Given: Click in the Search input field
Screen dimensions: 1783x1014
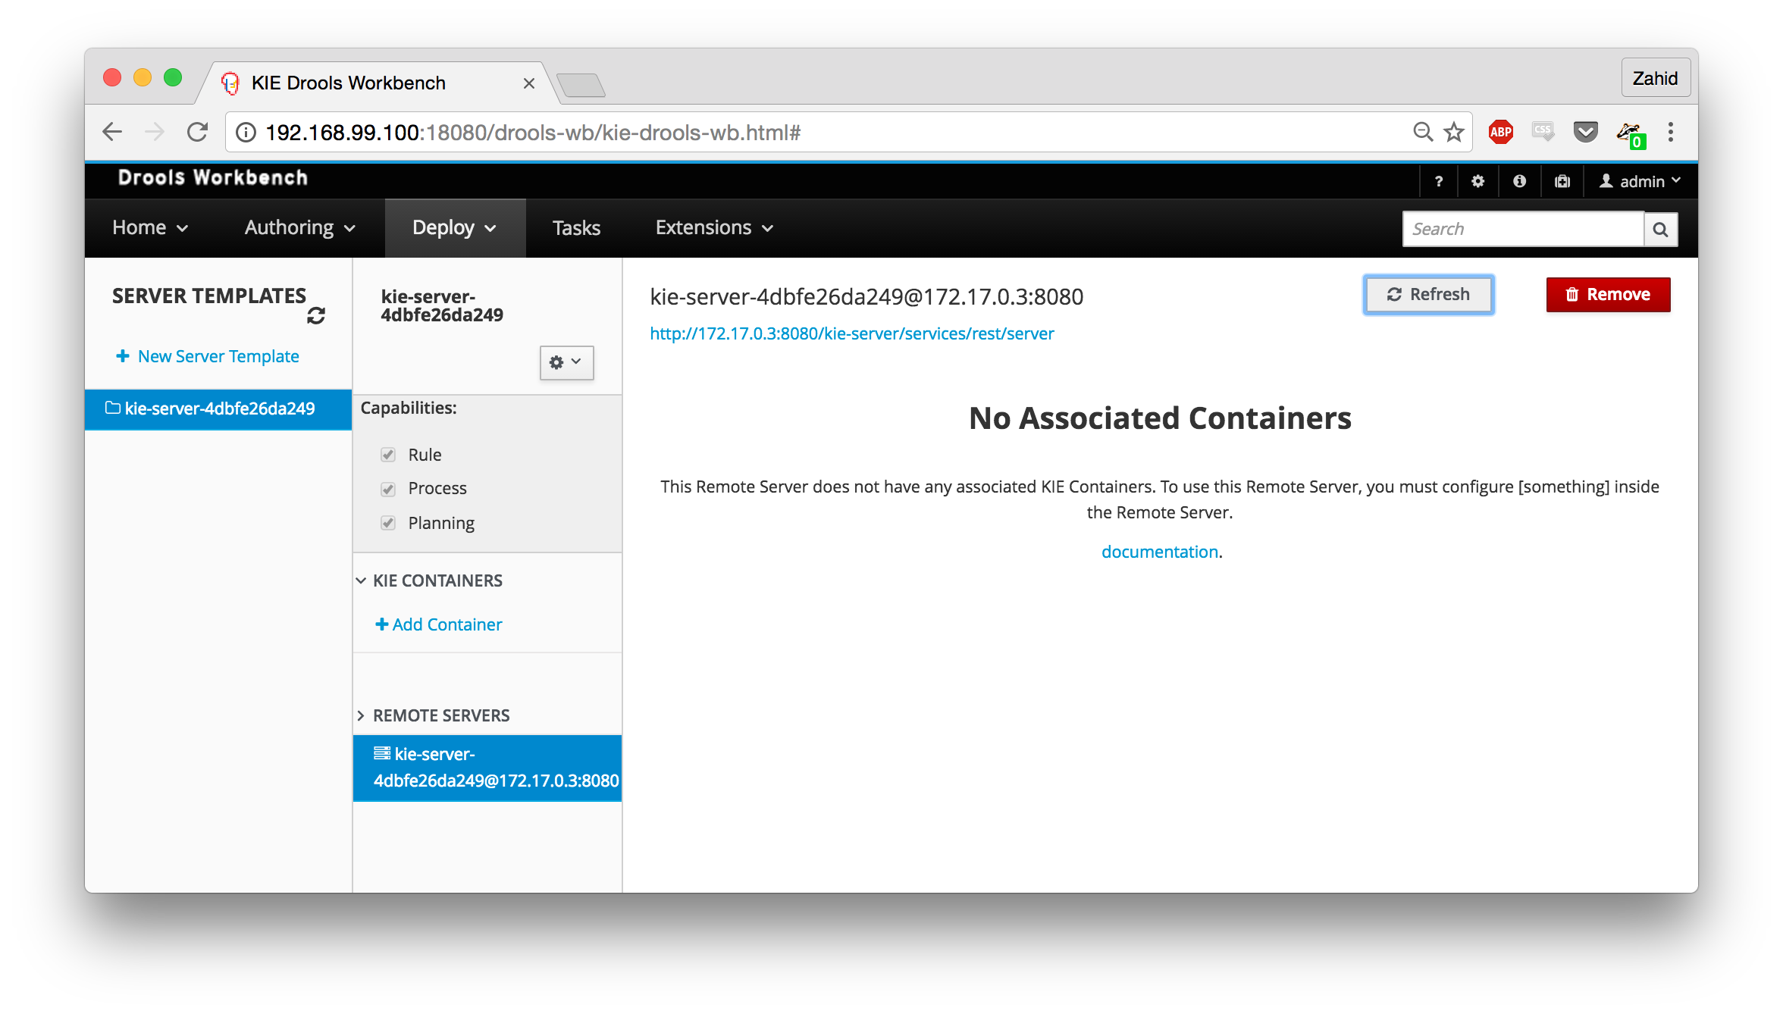Looking at the screenshot, I should coord(1522,230).
